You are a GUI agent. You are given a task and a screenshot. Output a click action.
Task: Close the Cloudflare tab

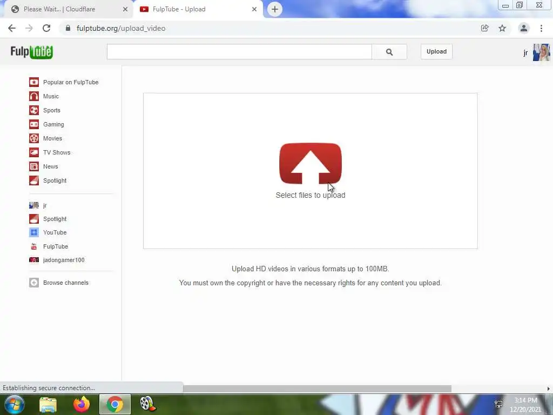click(125, 9)
